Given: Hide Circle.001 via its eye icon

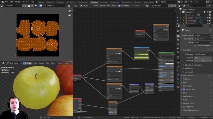Looking at the screenshot, I should pos(207,21).
